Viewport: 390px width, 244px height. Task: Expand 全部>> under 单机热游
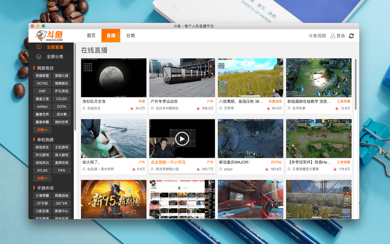[x=42, y=178]
